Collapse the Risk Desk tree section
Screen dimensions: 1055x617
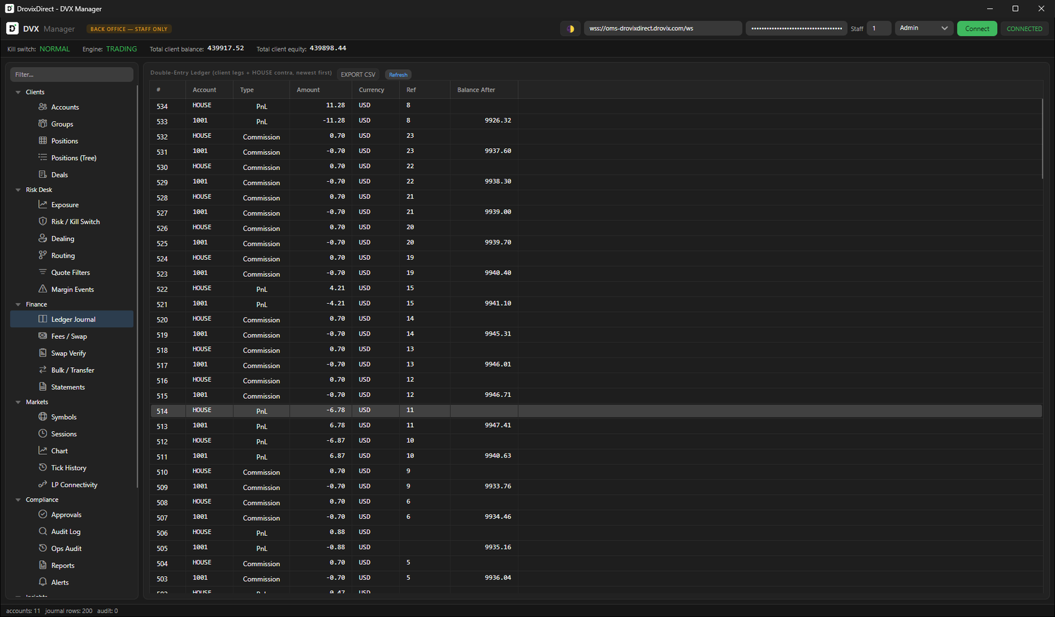click(x=18, y=190)
